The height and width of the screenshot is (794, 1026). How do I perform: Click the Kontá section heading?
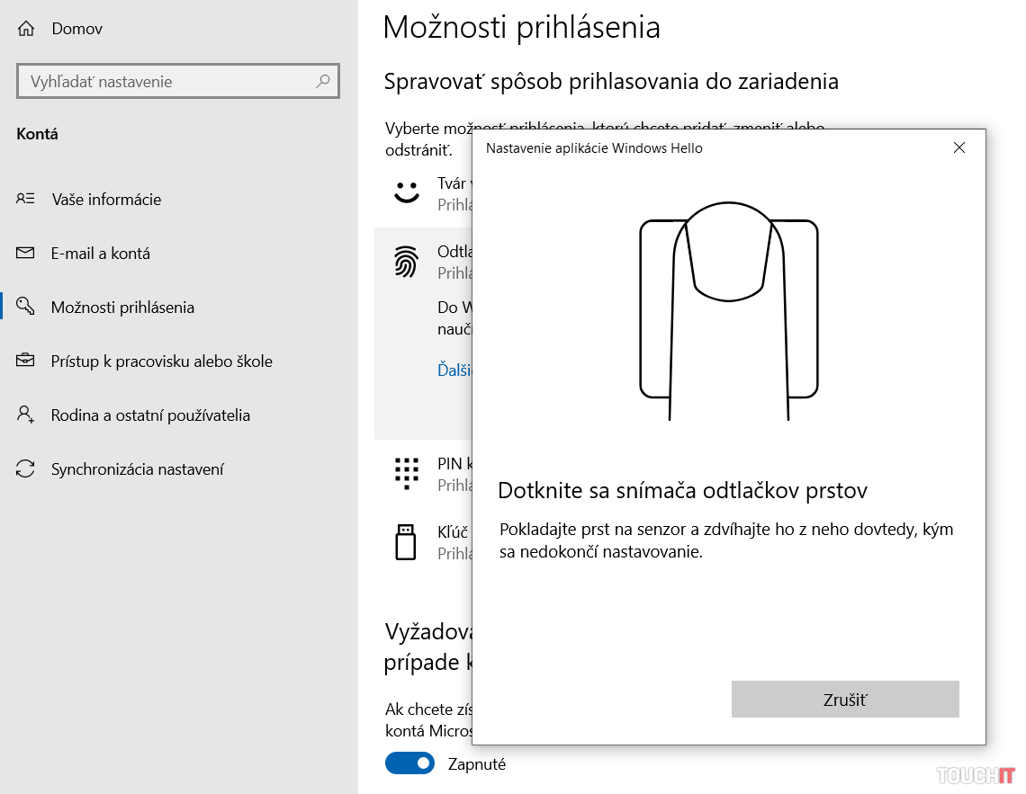point(37,134)
